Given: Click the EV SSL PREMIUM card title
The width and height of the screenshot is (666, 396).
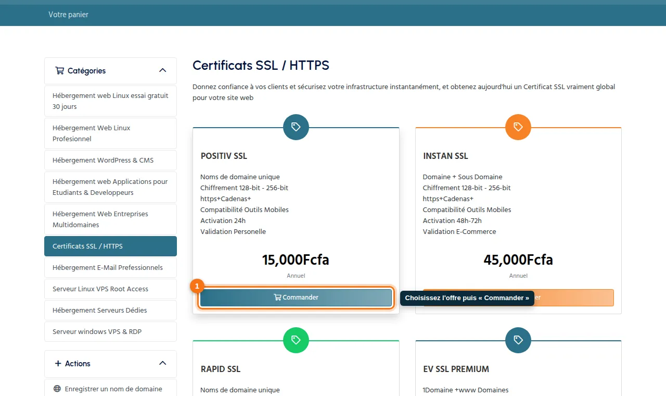Looking at the screenshot, I should 456,369.
